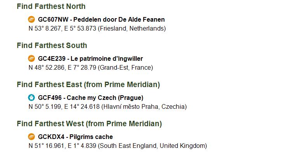Click the Find Farthest North heading
This screenshot has height=156, width=291.
pyautogui.click(x=51, y=6)
